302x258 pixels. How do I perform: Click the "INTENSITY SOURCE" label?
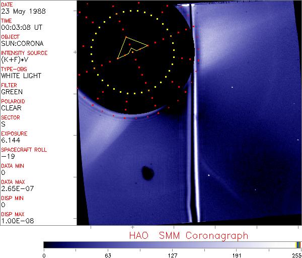(24, 53)
